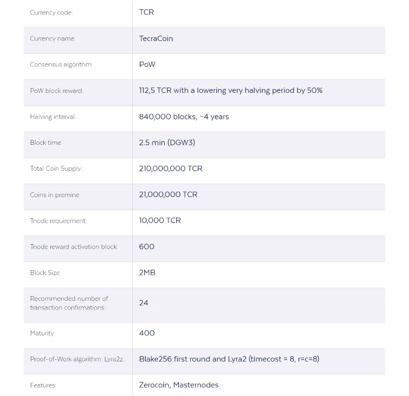Click the 210,000,000 TCR total supply value
This screenshot has width=409, height=396.
click(x=171, y=169)
